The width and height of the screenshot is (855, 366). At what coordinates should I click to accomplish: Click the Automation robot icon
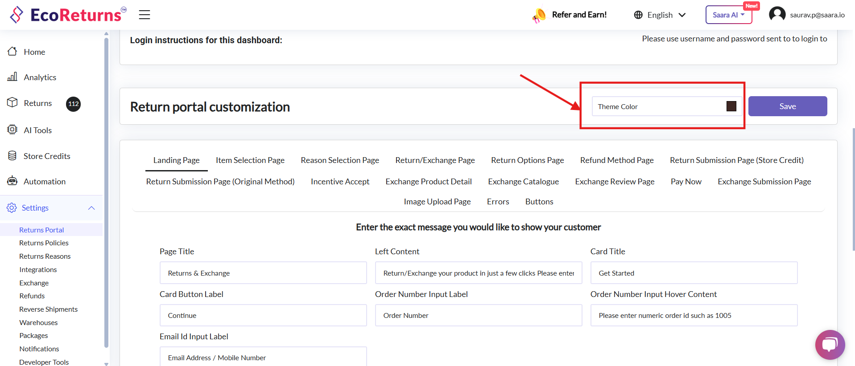[x=12, y=181]
